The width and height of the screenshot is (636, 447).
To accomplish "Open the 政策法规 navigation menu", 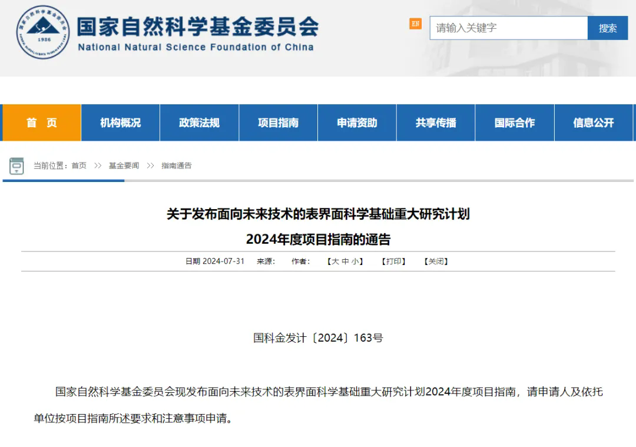I will pos(199,122).
